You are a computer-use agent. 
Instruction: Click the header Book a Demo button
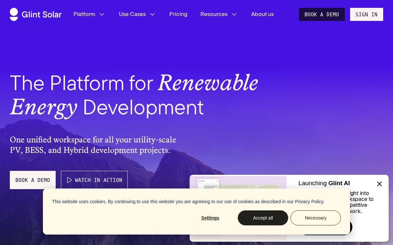(322, 14)
